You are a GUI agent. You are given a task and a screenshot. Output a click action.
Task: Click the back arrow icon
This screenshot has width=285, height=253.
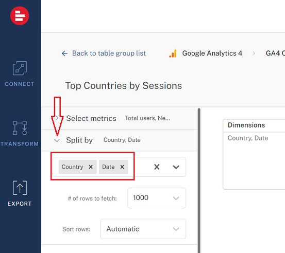pyautogui.click(x=64, y=53)
